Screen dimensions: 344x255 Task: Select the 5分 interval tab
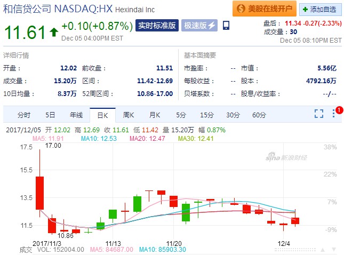tap(181, 115)
